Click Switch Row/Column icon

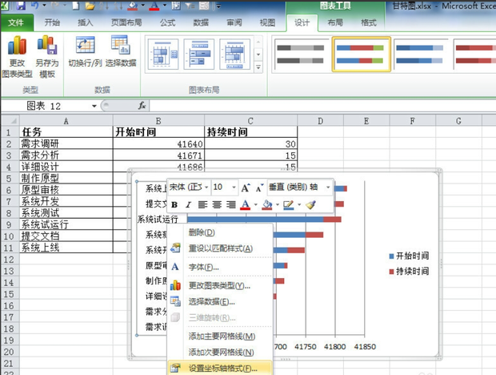click(85, 52)
